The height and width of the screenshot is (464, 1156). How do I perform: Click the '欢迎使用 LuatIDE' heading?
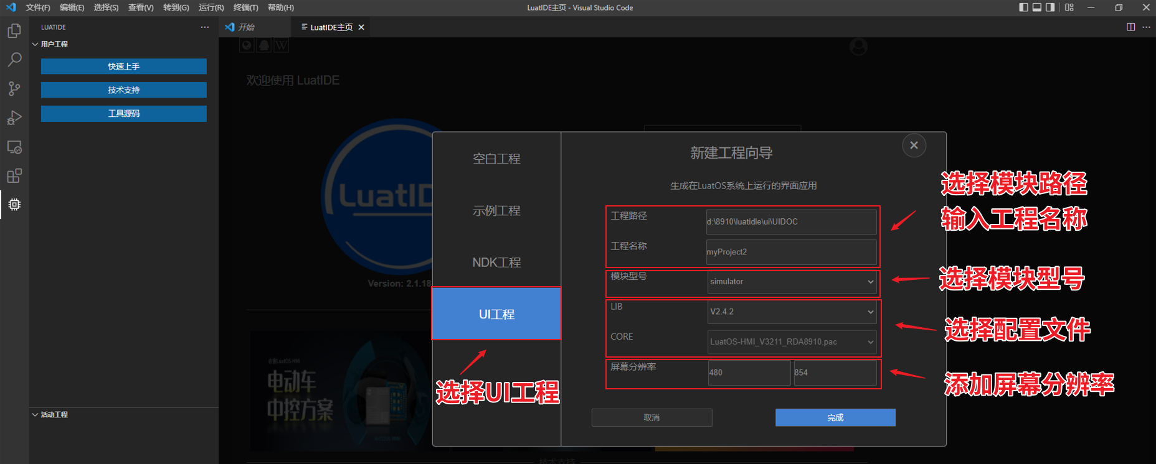[293, 80]
